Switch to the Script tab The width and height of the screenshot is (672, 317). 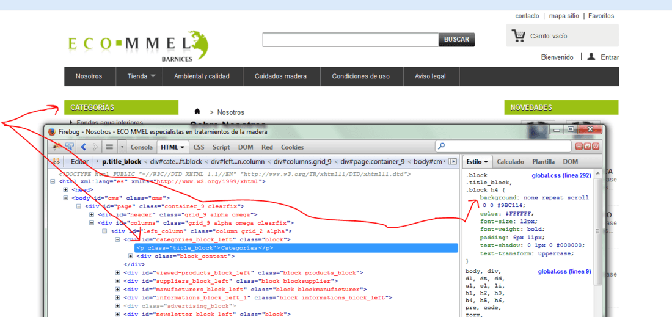(x=221, y=147)
